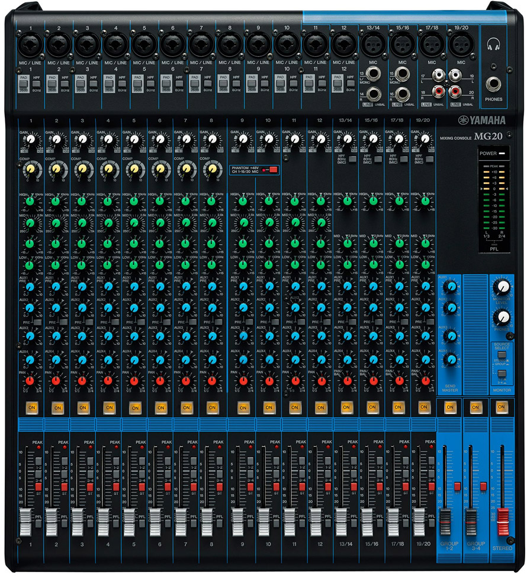Toggle the channel 13/14 HPF 80Hz (MIC) button

click(x=352, y=159)
